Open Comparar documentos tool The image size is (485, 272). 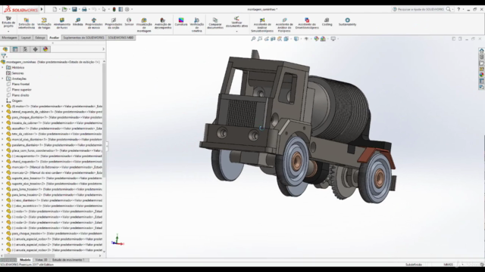click(x=215, y=23)
